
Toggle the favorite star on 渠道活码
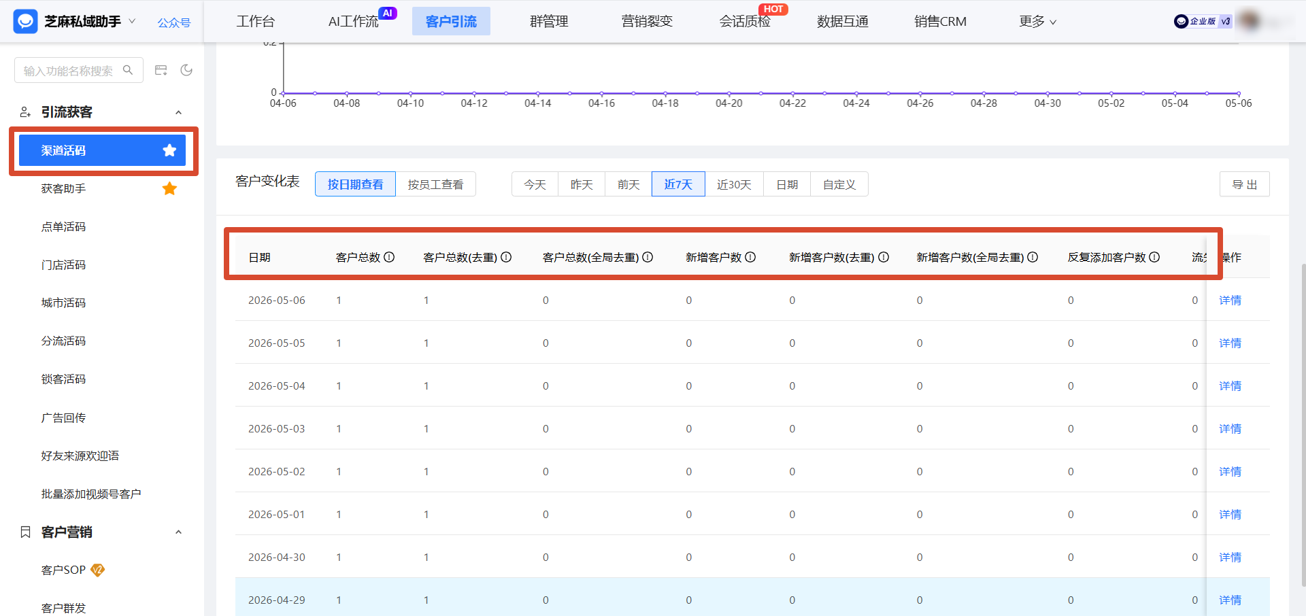[x=169, y=150]
